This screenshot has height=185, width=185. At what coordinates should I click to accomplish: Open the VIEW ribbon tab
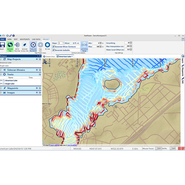coord(9,39)
